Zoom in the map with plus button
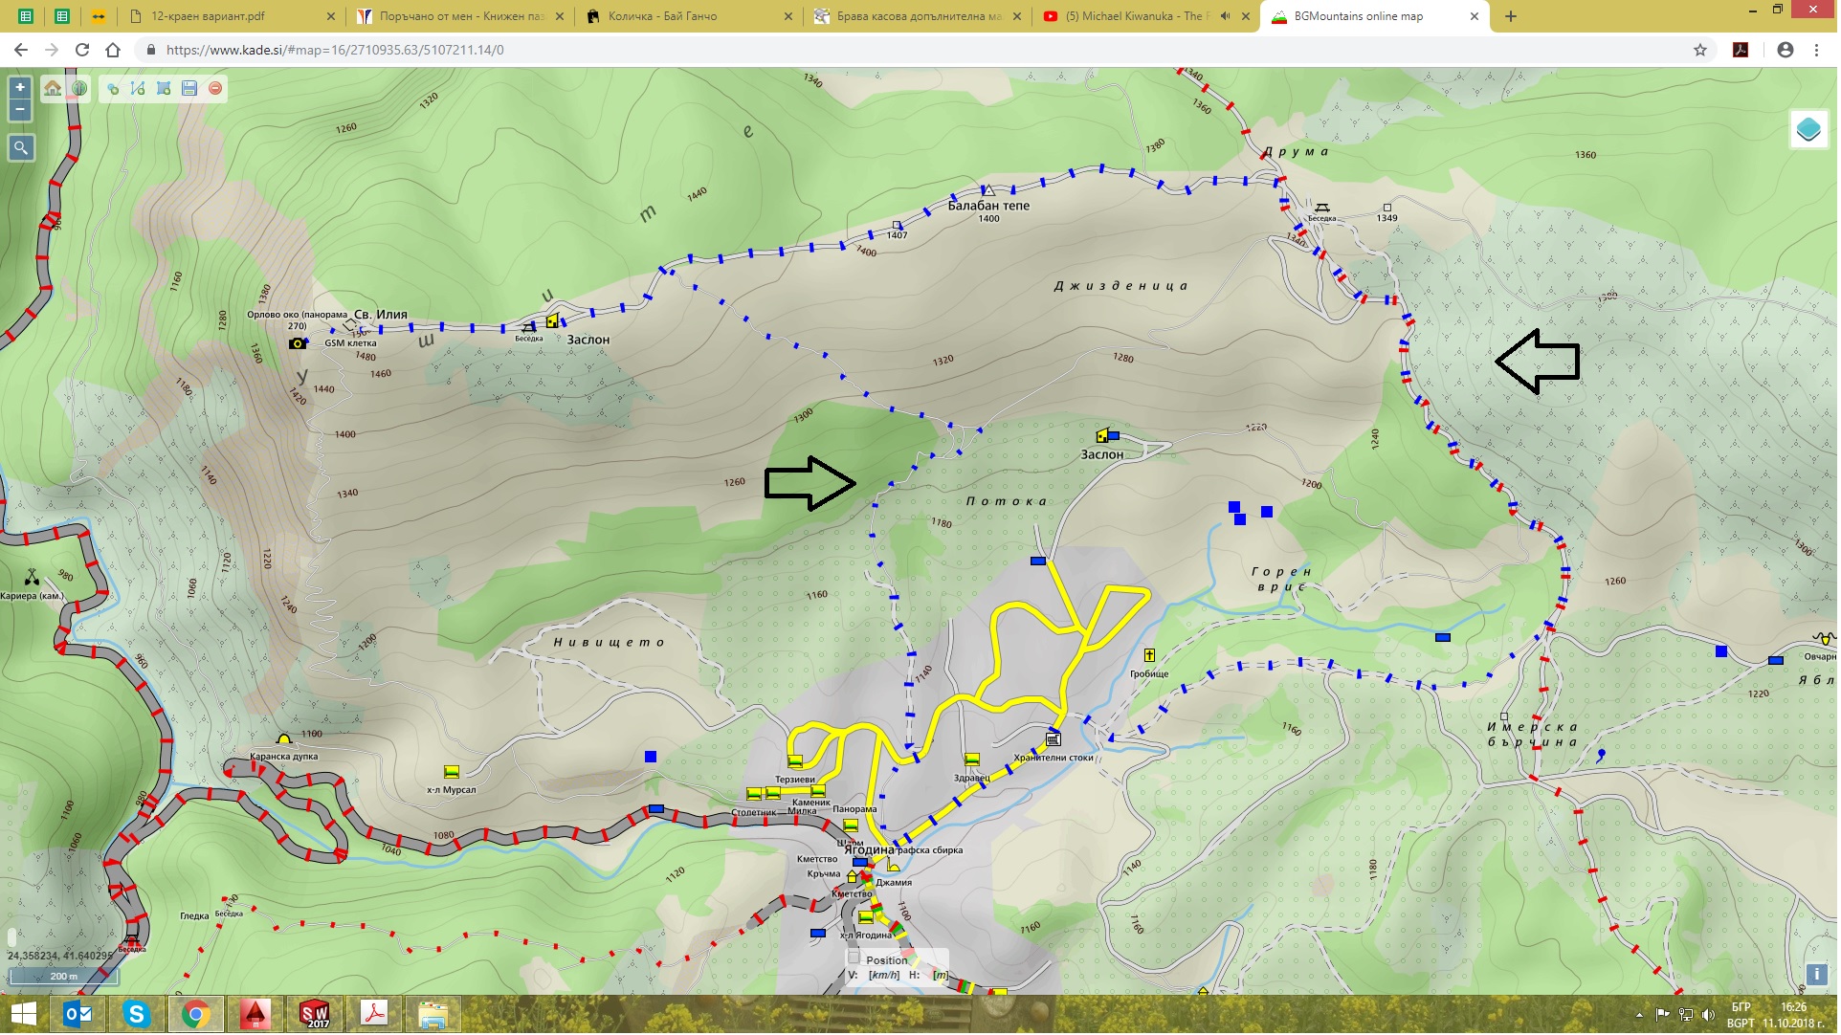 coord(20,87)
